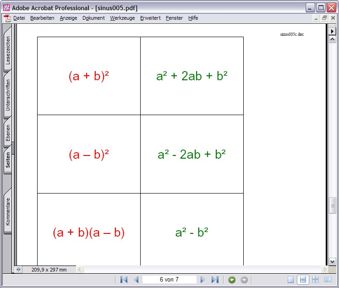Click the horizontal scrollbar left arrow
This screenshot has height=288, width=339.
point(80,269)
